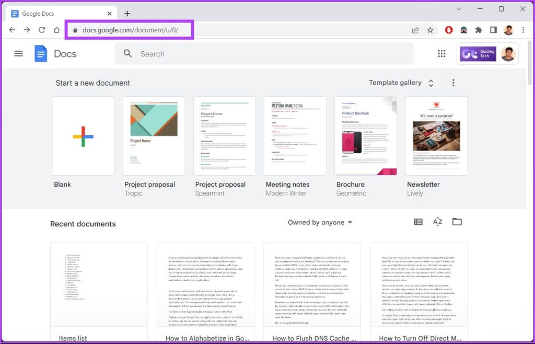Open the browser extensions puzzle icon
535x344 pixels.
pos(479,30)
